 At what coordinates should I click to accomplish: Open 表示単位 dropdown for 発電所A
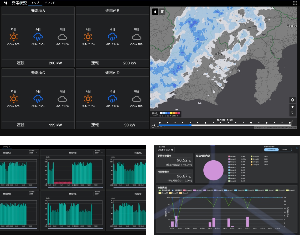[33, 153]
